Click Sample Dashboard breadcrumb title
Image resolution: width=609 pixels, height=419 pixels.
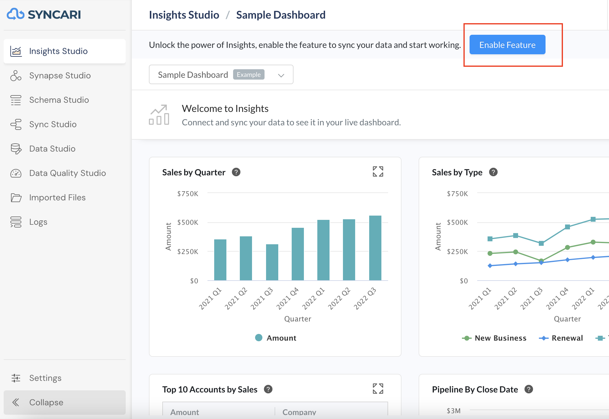pos(281,15)
